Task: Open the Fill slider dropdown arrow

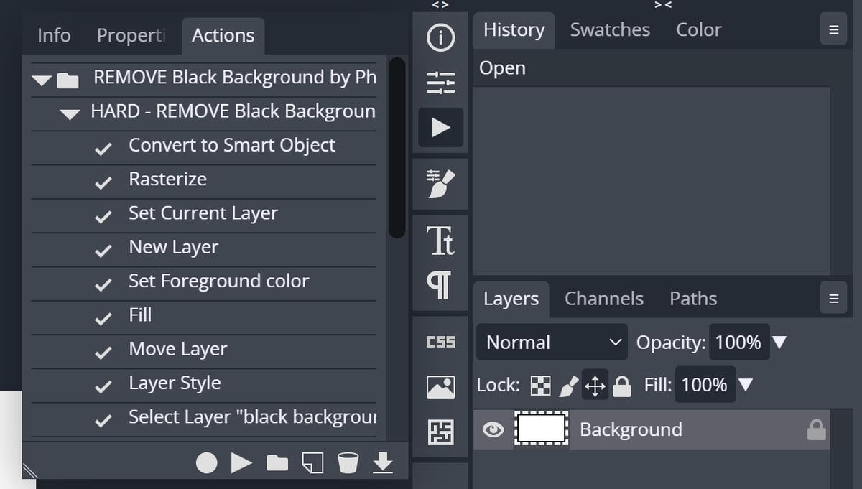Action: (746, 386)
